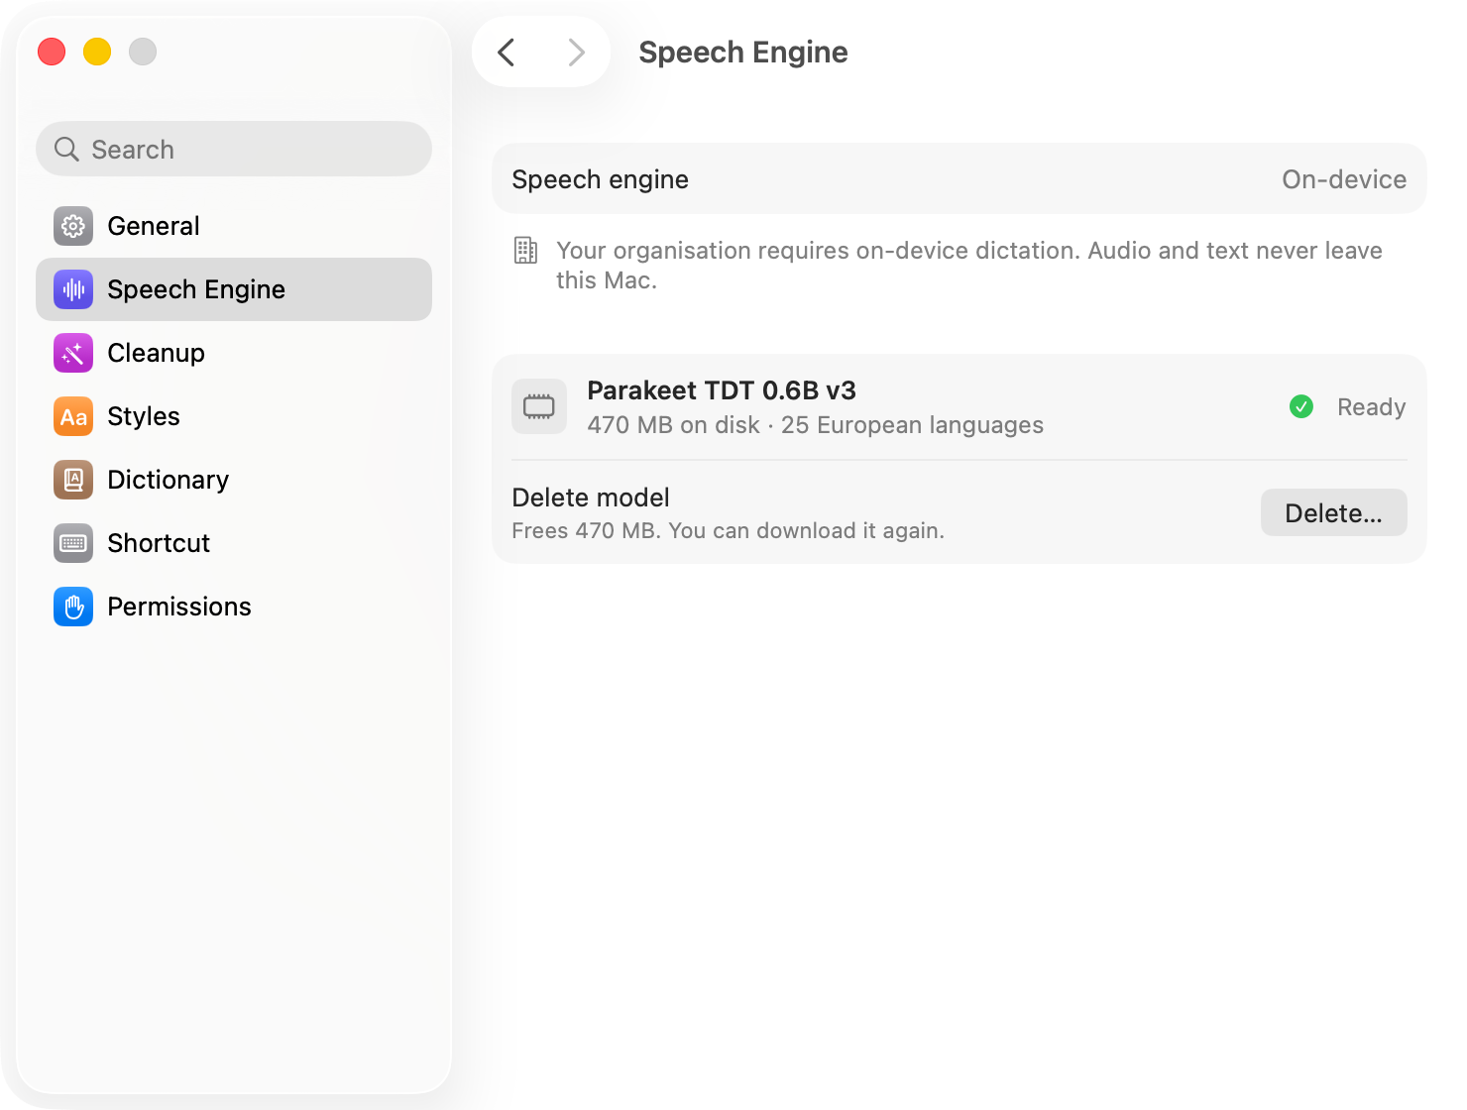Select Speech Engine in the sidebar
1467x1110 pixels.
[234, 289]
